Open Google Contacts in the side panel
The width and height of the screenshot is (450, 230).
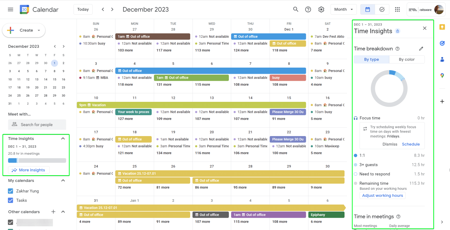(x=442, y=59)
